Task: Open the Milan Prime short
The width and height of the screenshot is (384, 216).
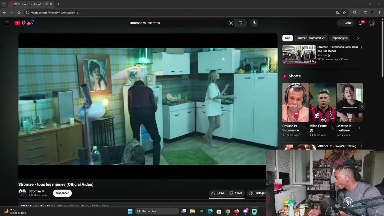Action: [322, 103]
